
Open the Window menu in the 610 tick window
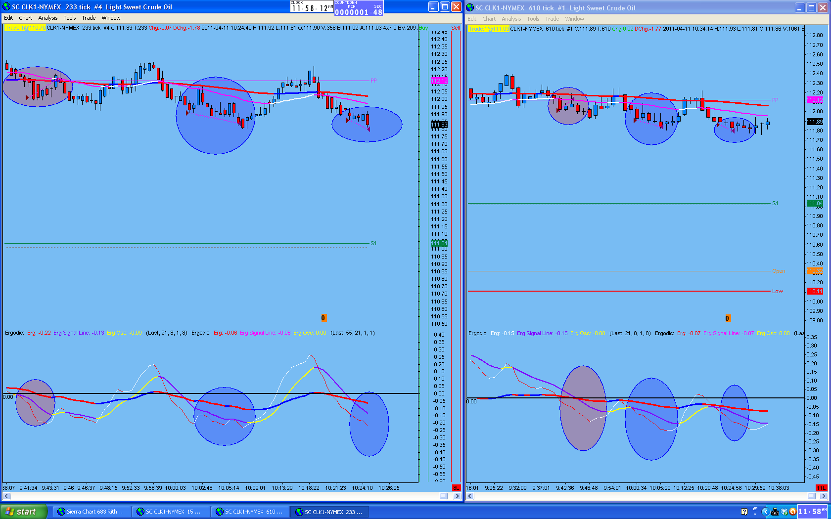(x=575, y=19)
